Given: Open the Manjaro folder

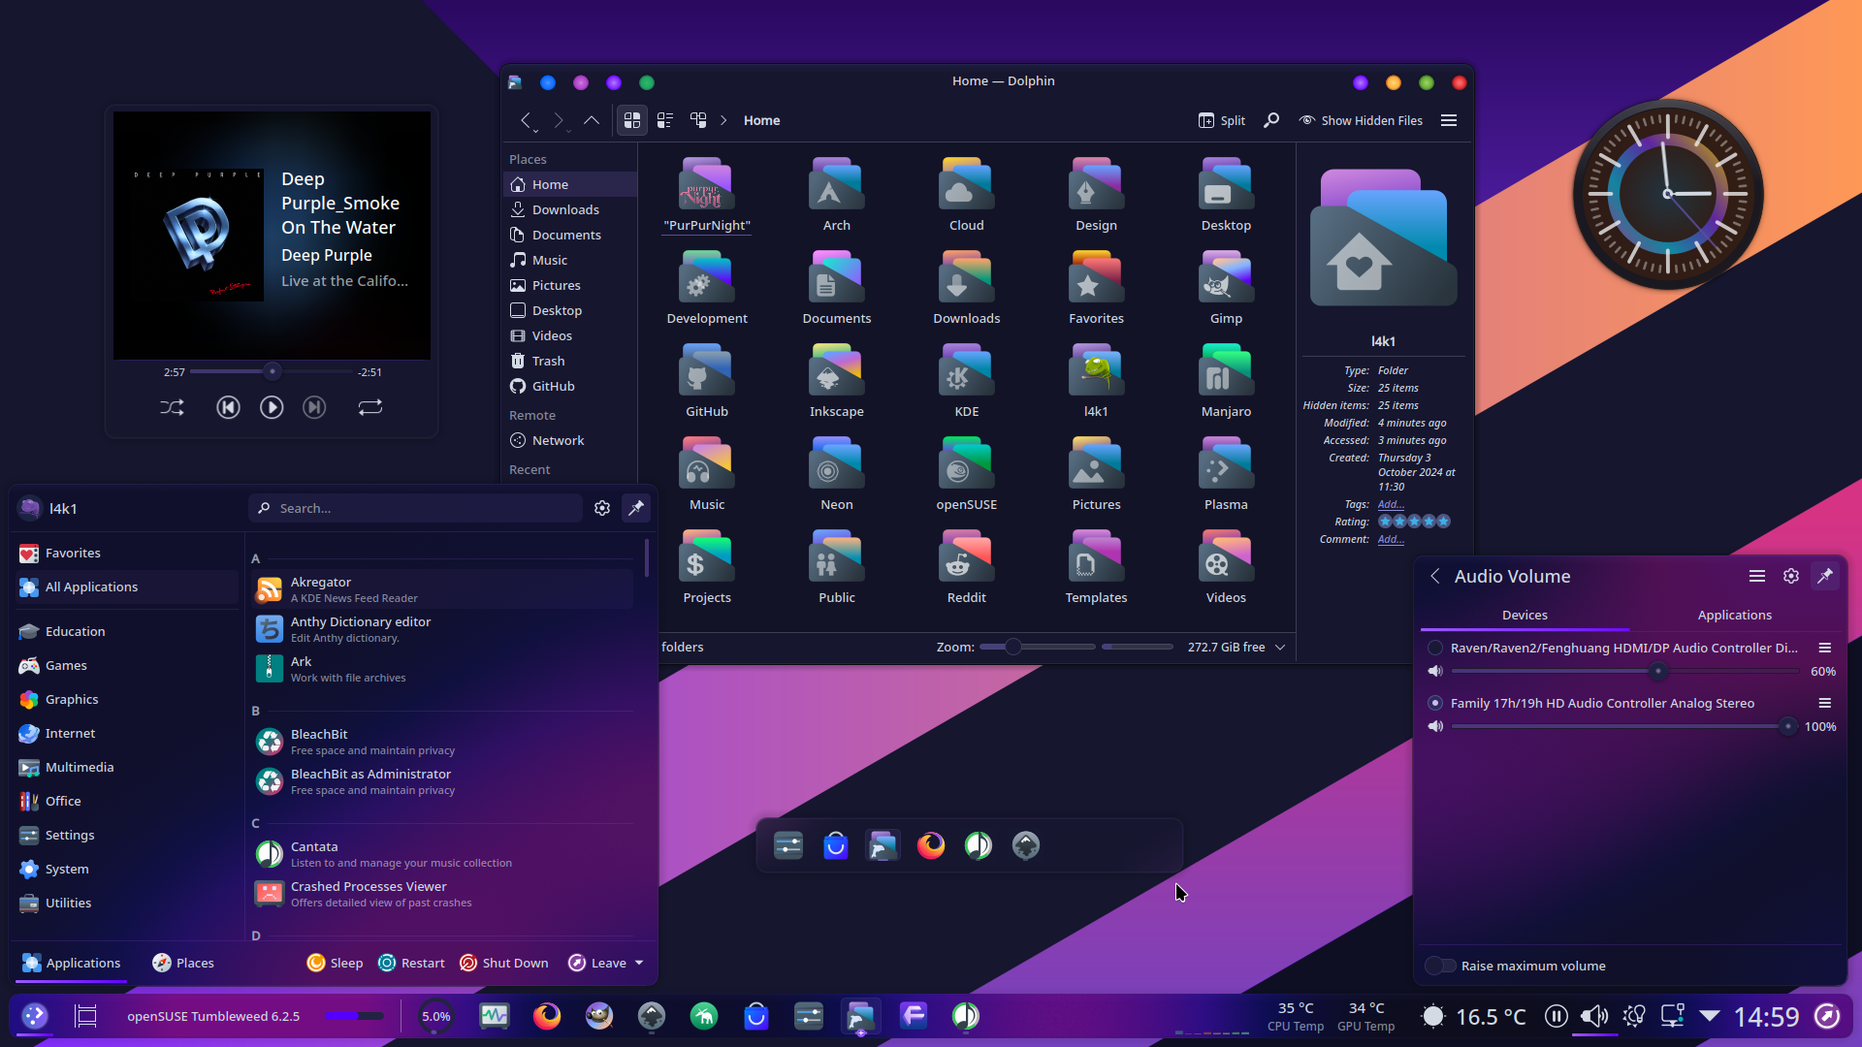Looking at the screenshot, I should (x=1226, y=380).
